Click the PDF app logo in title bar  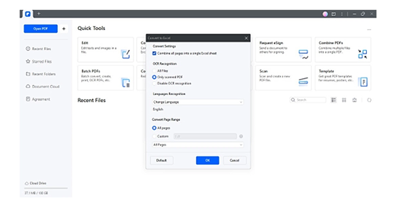coord(28,14)
